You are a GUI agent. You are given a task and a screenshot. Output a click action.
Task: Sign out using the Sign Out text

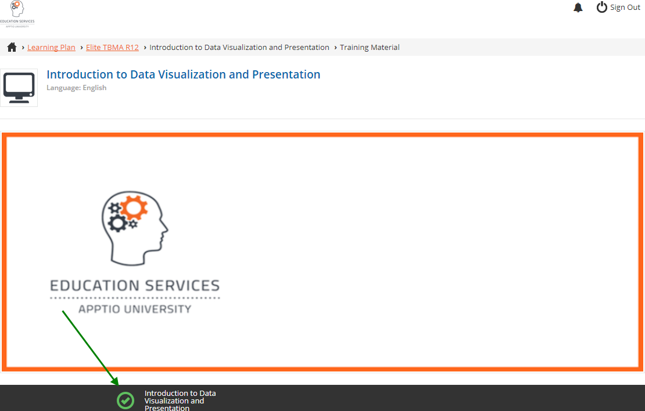point(625,8)
